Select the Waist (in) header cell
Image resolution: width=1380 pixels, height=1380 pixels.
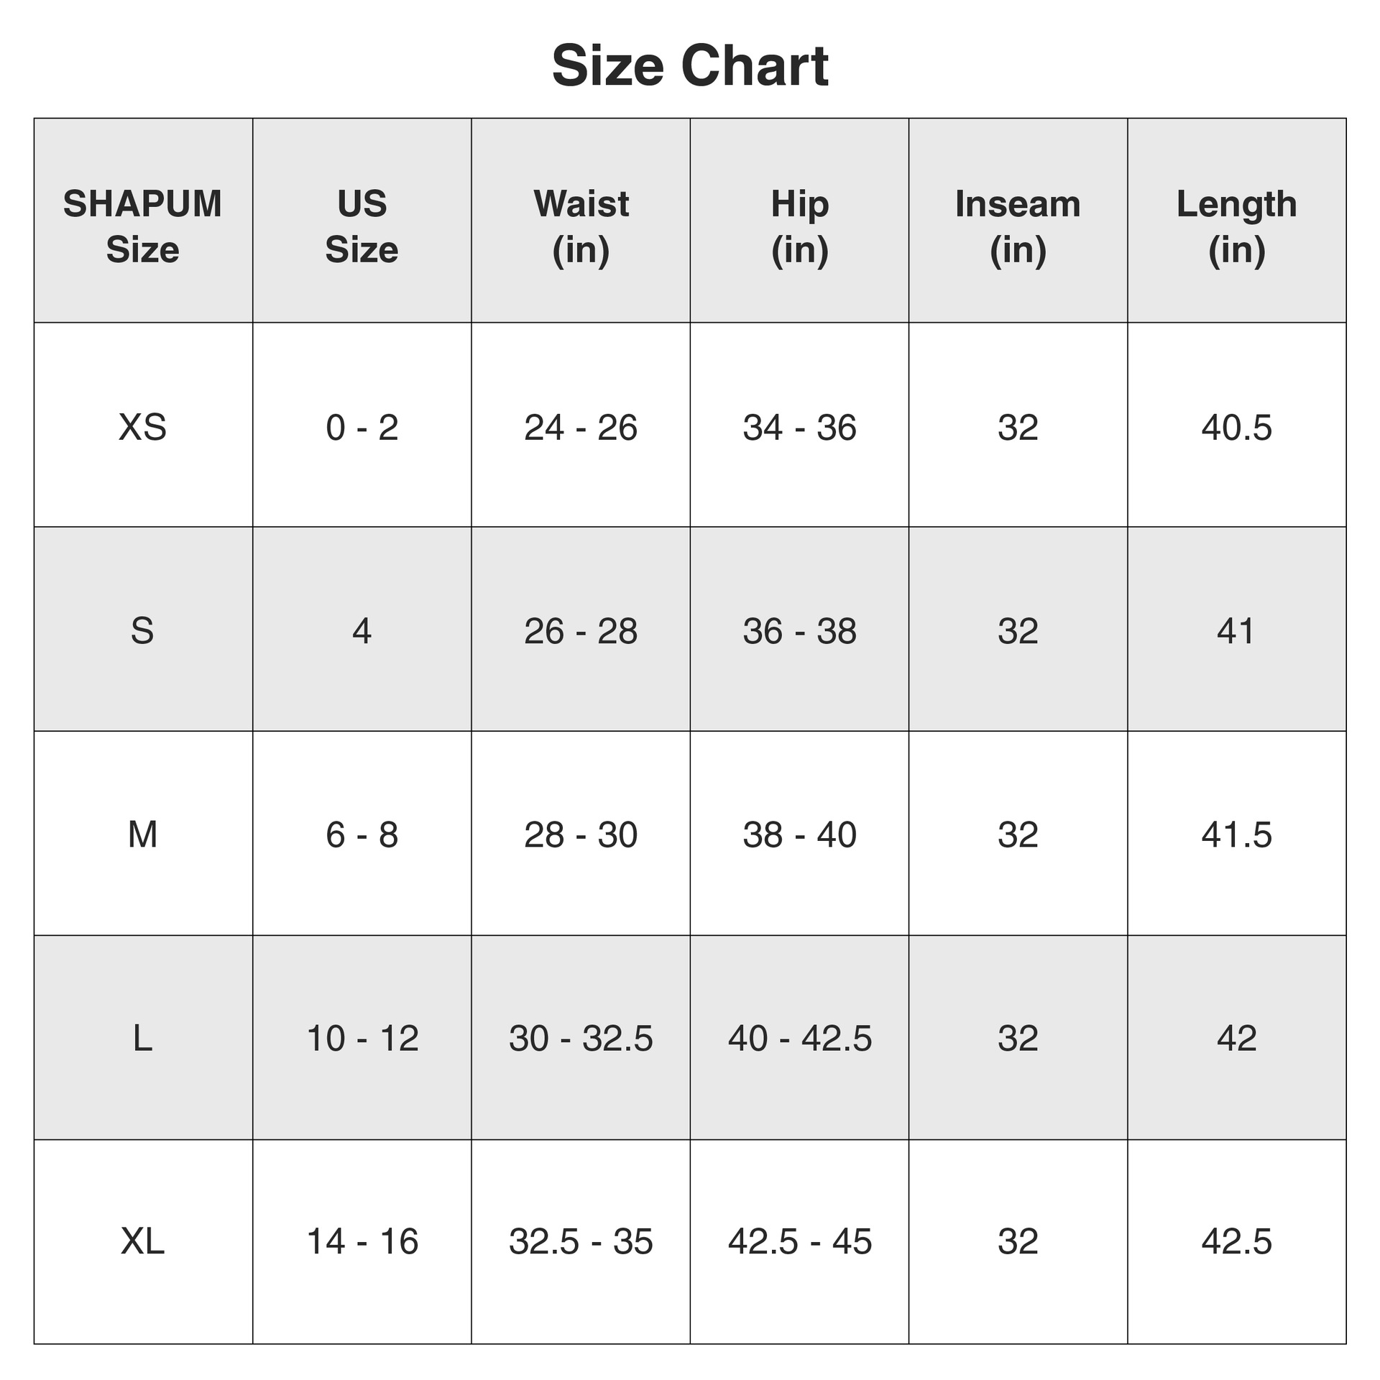(x=581, y=220)
